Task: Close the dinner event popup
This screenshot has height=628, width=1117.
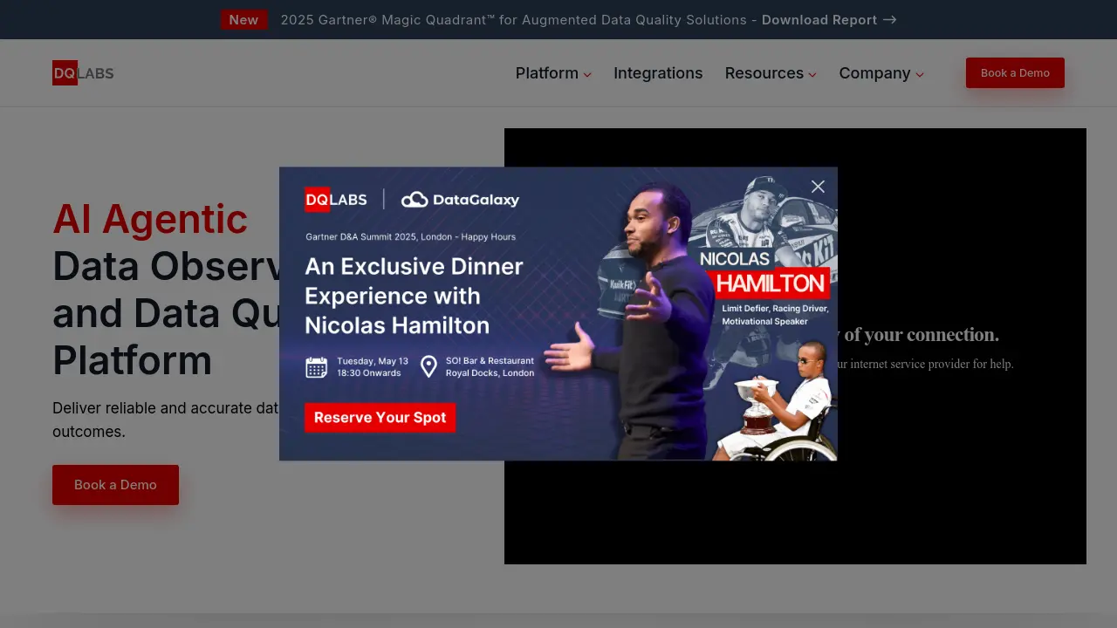Action: (818, 187)
